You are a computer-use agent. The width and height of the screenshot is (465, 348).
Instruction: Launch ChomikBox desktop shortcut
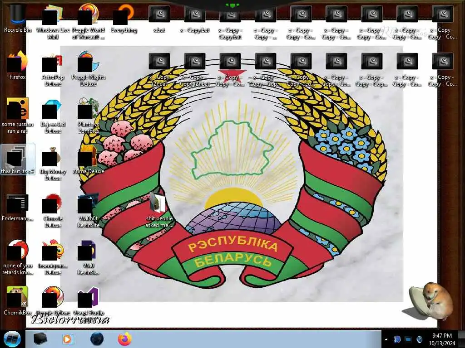[17, 300]
